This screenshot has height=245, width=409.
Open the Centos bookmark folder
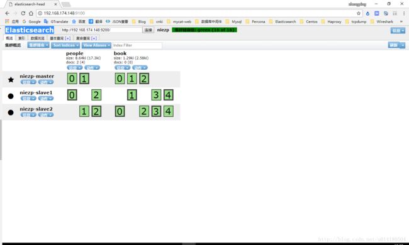(308, 21)
